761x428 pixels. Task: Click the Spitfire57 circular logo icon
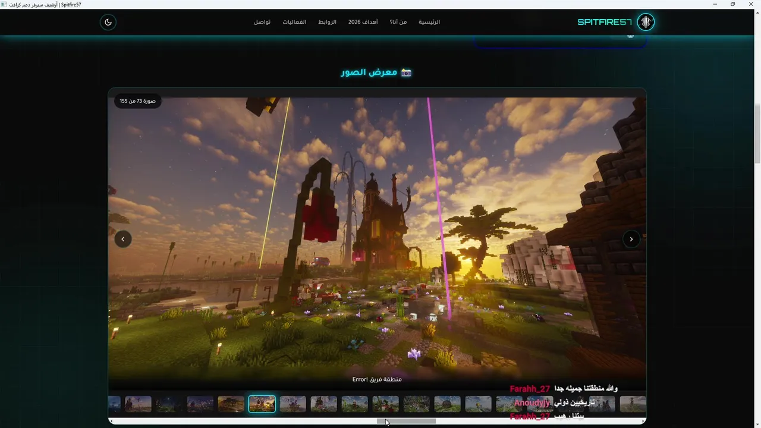click(x=646, y=22)
